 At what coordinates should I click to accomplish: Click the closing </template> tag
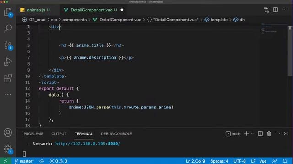(53, 76)
